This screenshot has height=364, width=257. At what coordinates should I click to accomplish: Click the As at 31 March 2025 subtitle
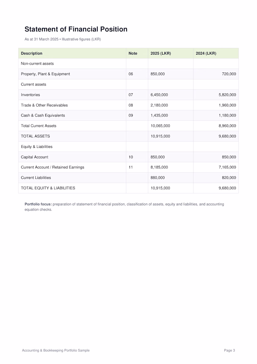42,39
